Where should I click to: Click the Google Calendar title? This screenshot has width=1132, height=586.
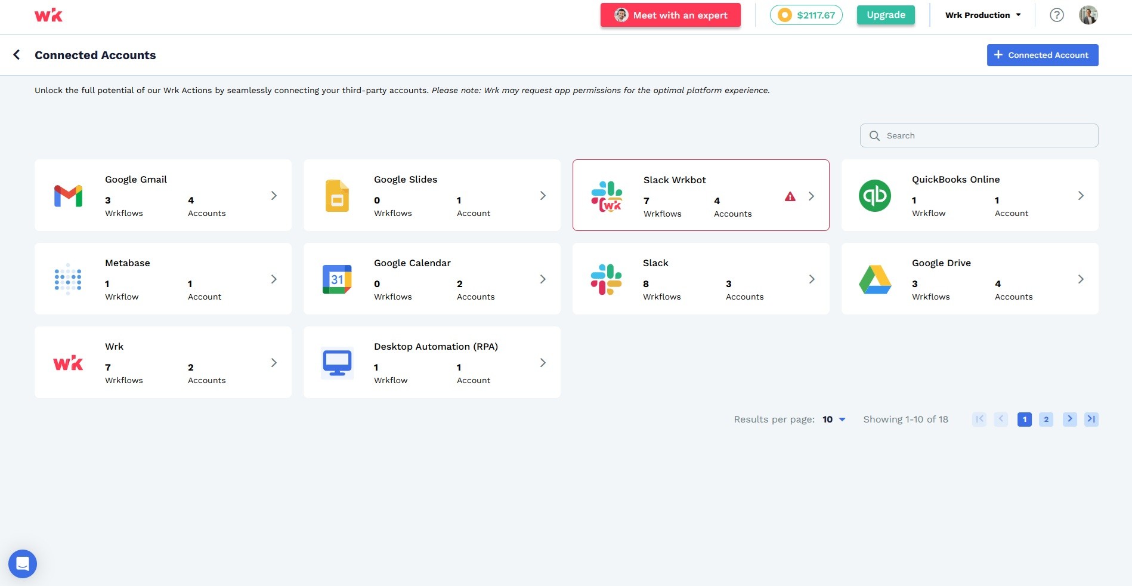click(x=412, y=263)
